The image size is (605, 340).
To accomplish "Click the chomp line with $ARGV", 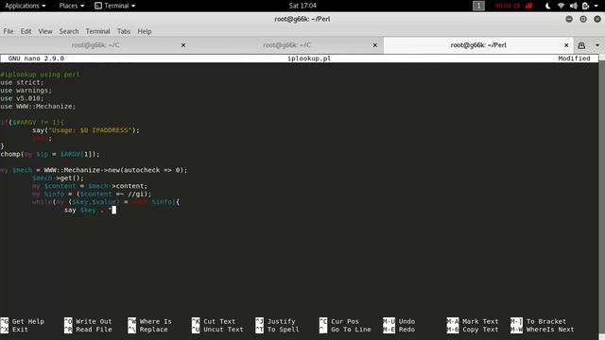I will (50, 154).
